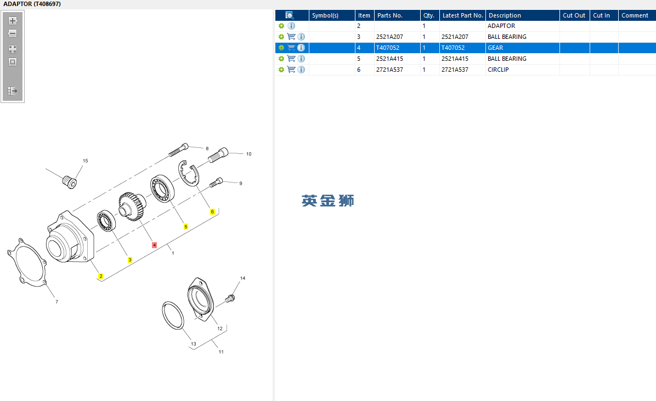
Task: Click callout number 11 in diagram
Action: coord(221,352)
